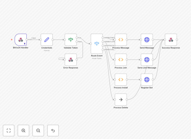The height and width of the screenshot is (139, 191).
Task: Click the Validate Token true output connector
Action: pos(77,38)
